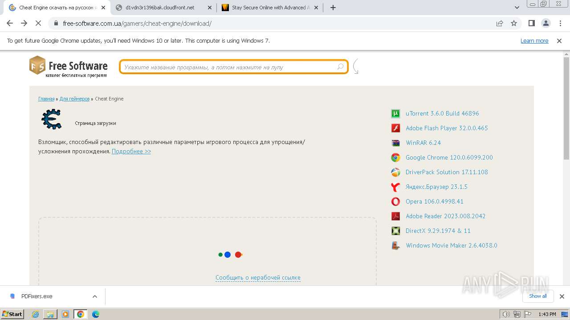
Task: Open WinRAR 6.24 link
Action: click(x=423, y=143)
